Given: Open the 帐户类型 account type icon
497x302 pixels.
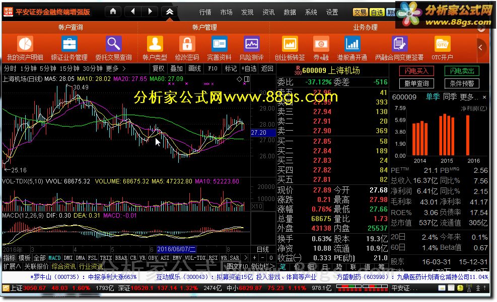Looking at the screenshot, I should [x=155, y=44].
